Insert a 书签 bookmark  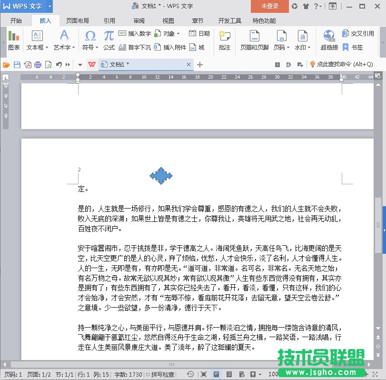(x=352, y=47)
